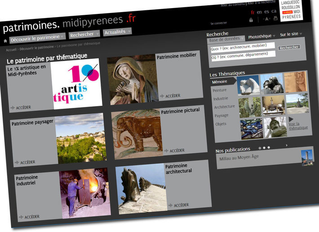Click the Rechercher search button
This screenshot has width=319, height=232.
click(289, 47)
